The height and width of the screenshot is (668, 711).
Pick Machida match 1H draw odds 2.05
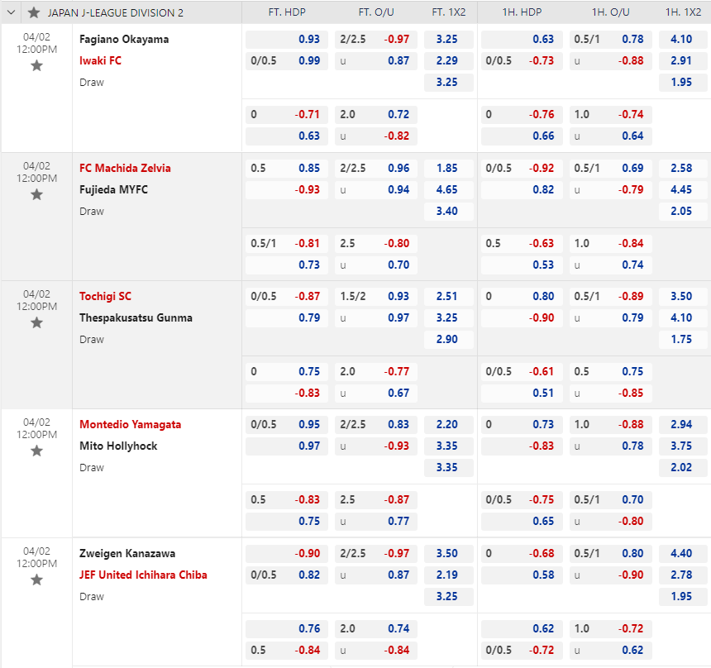pos(683,212)
